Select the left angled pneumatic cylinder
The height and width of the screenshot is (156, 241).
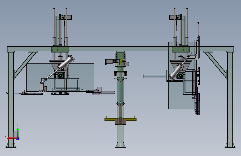tap(66, 63)
